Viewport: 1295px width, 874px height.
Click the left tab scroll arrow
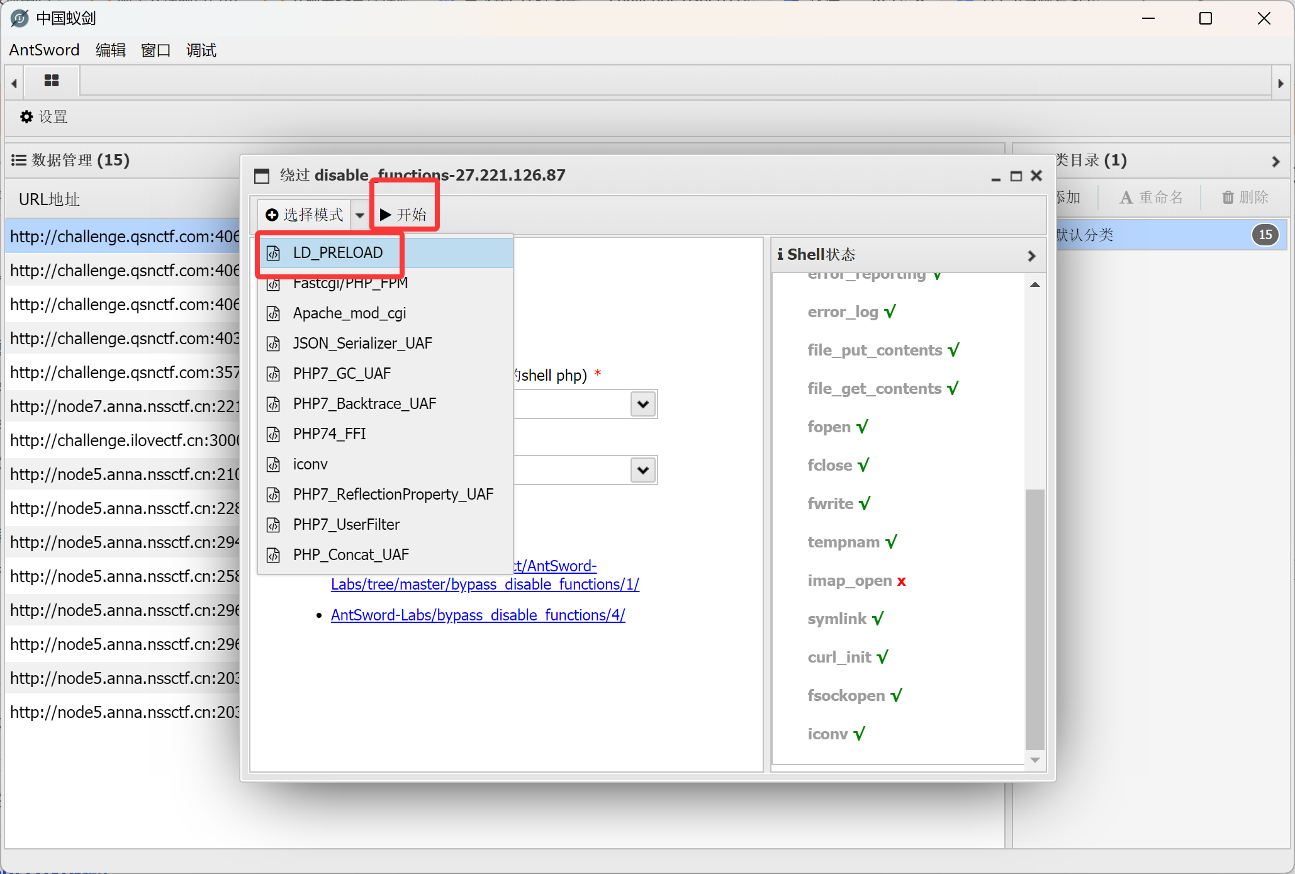point(14,83)
